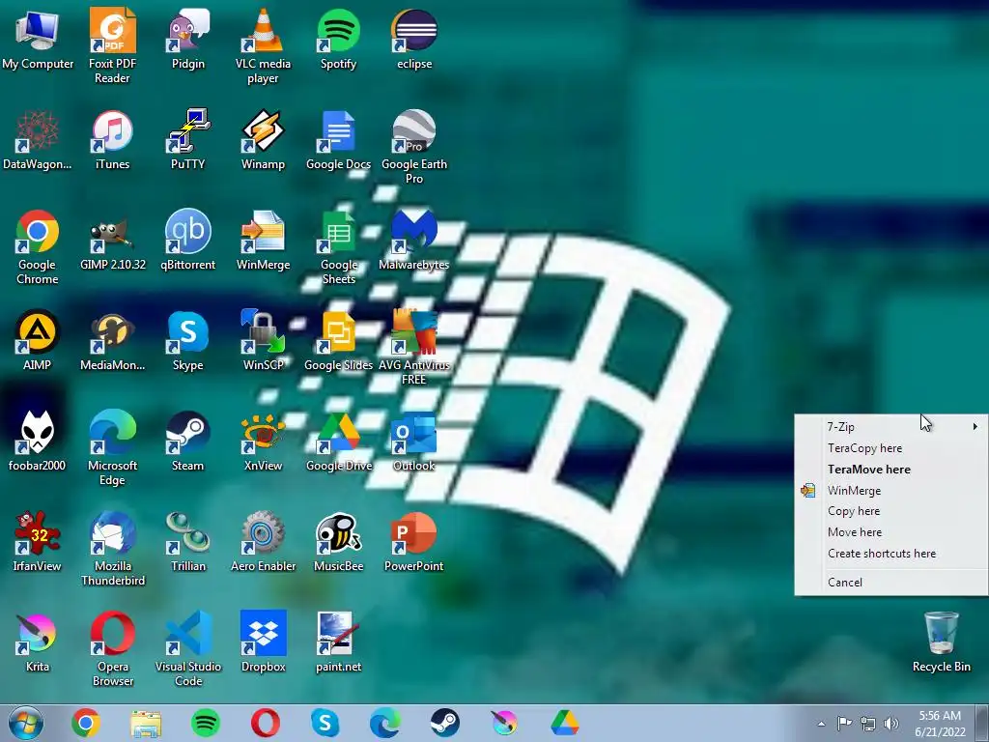Open Steam from the taskbar
Viewport: 989px width, 742px height.
click(445, 723)
